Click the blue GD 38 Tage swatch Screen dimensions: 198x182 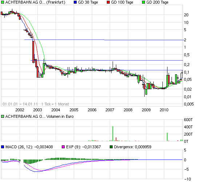tap(75, 2)
